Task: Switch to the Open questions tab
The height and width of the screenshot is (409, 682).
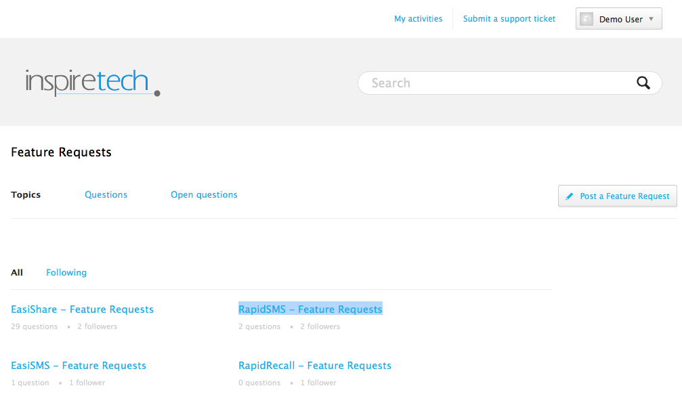Action: tap(204, 195)
